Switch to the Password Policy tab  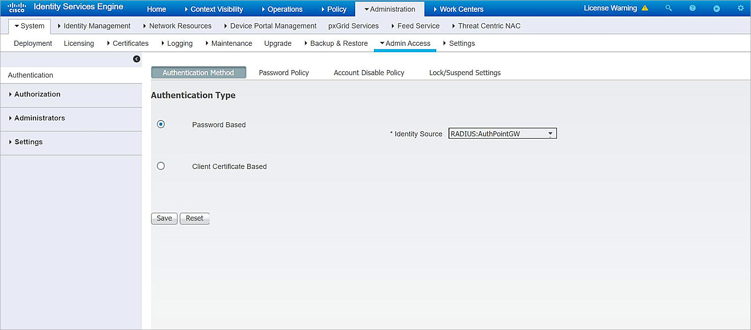tap(284, 73)
